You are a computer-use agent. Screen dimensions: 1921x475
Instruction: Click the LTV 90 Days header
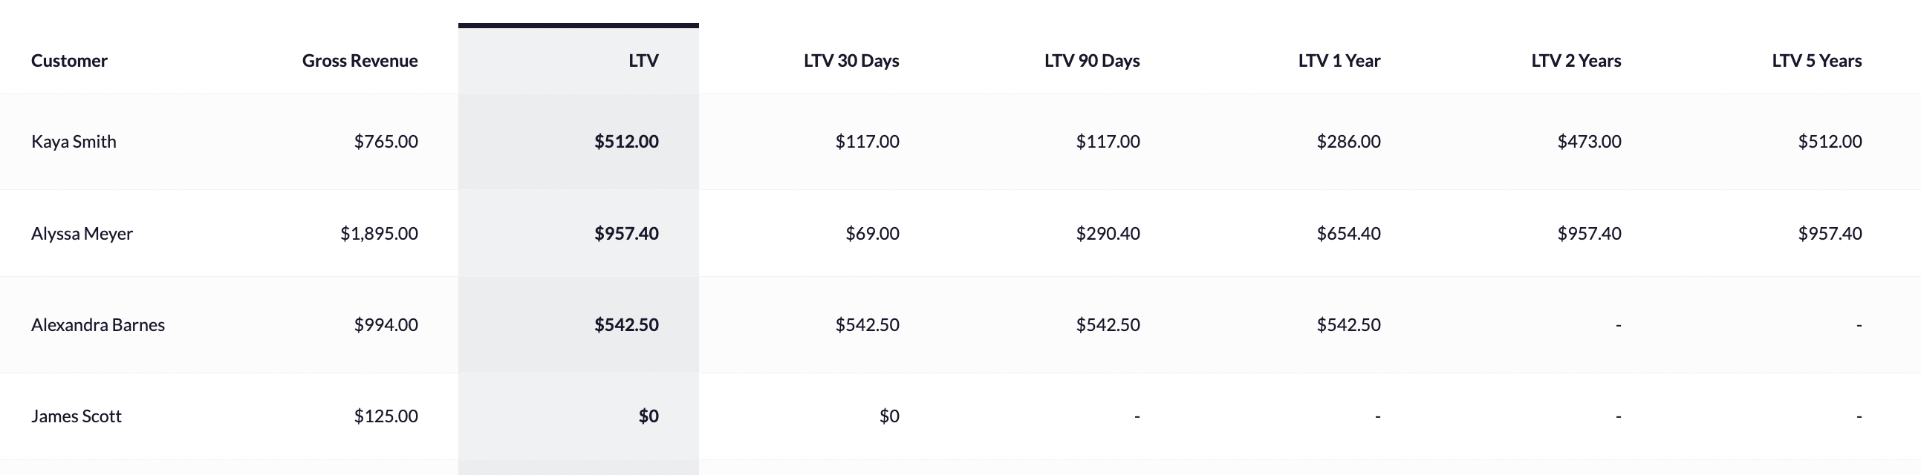tap(1093, 60)
